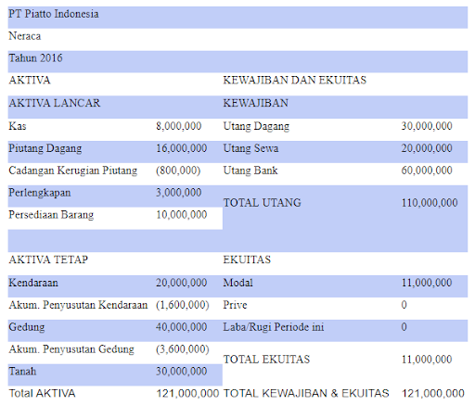Click the 'Piutang Dagang' label
Viewport: 475px width, 405px height.
coord(45,148)
